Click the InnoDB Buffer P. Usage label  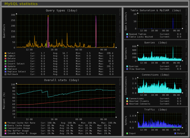(22, 133)
